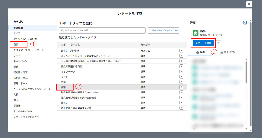The width and height of the screenshot is (262, 138).
Task: Click カスタム category cell
Action: tap(145, 51)
